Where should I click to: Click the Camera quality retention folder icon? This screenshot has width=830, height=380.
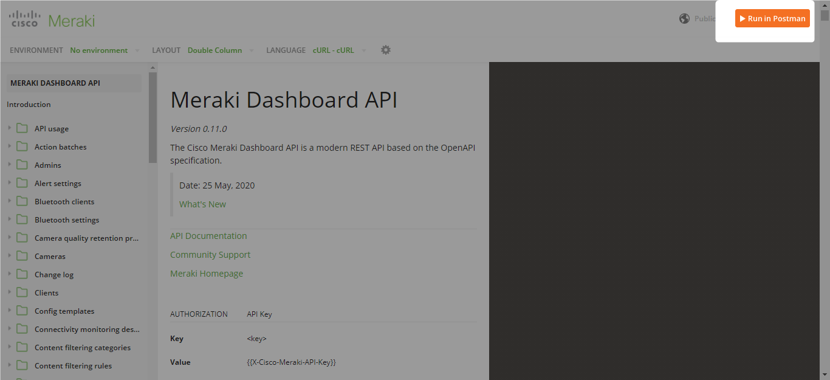tap(22, 238)
